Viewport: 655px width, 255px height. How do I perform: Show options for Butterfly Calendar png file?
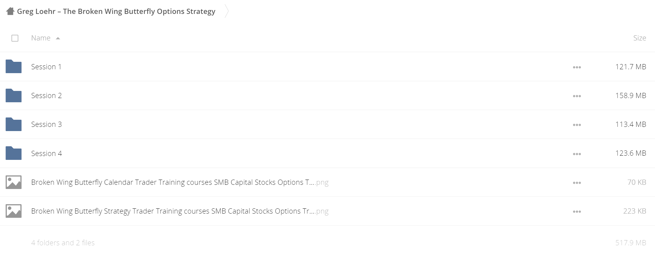pyautogui.click(x=577, y=183)
